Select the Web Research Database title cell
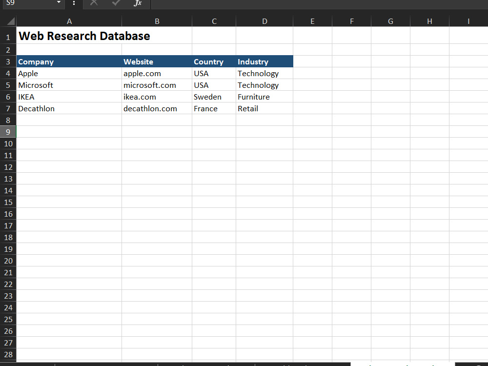The width and height of the screenshot is (488, 366). pyautogui.click(x=69, y=36)
